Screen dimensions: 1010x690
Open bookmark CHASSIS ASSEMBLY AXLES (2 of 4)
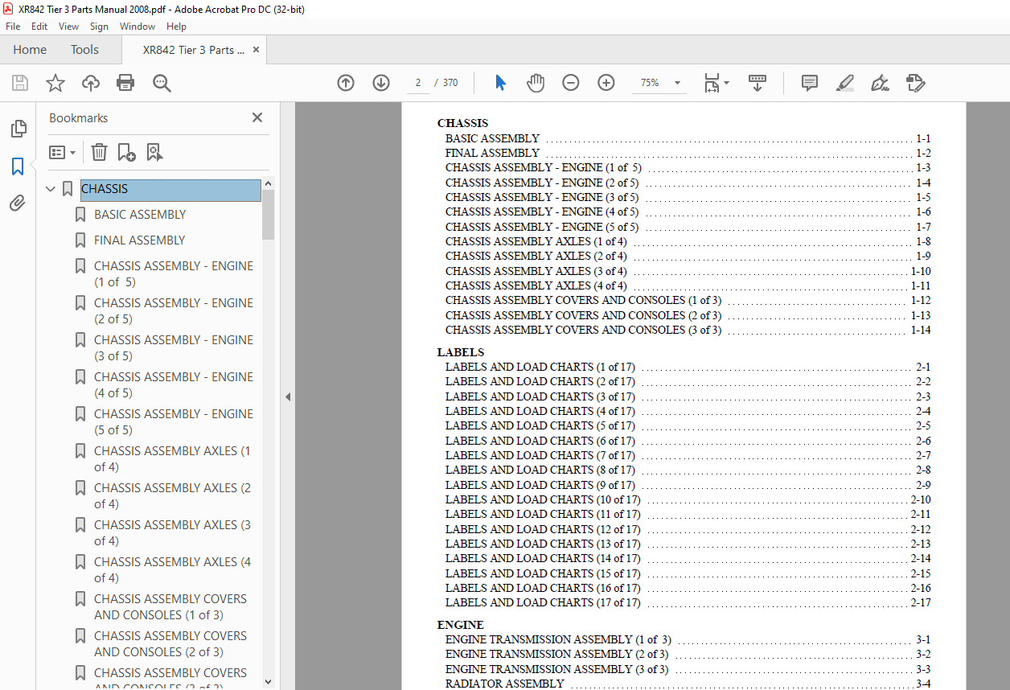(172, 496)
